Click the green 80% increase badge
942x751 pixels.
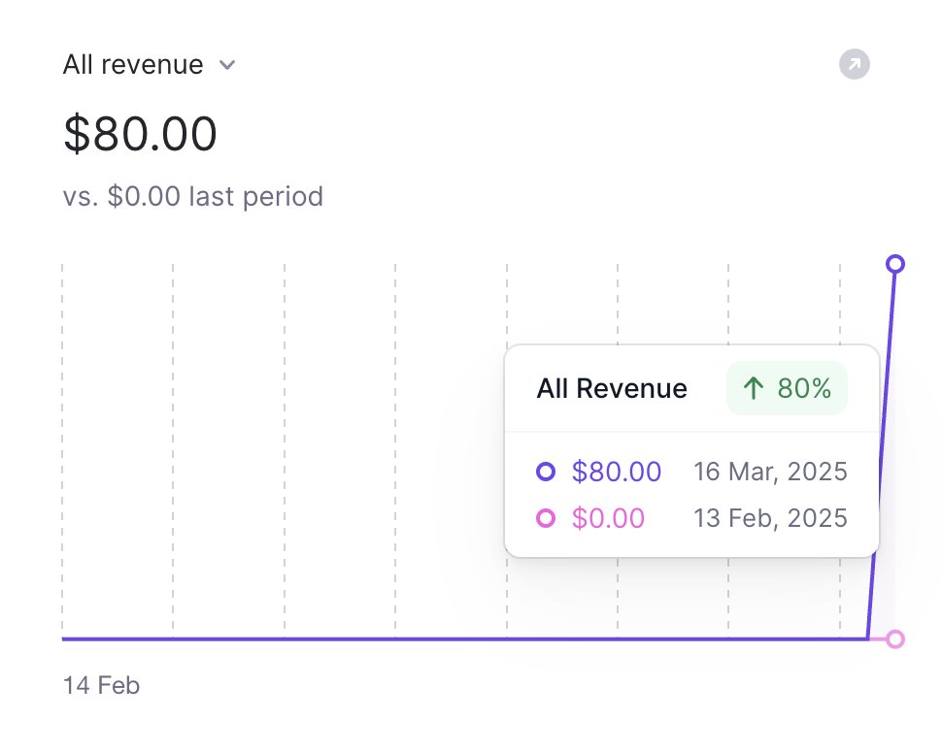pos(787,388)
